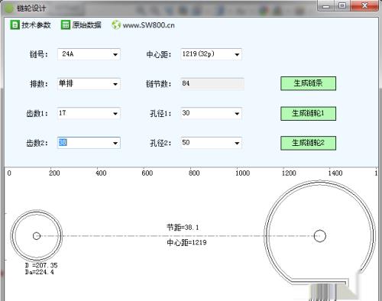Image resolution: width=382 pixels, height=301 pixels.
Task: Open the www.SW800.cn website link
Action: click(x=148, y=25)
